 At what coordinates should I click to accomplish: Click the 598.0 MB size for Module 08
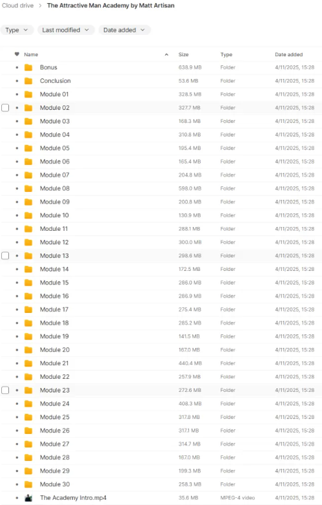(190, 188)
